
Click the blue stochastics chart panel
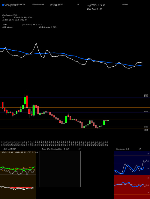pyautogui.click(x=132, y=163)
